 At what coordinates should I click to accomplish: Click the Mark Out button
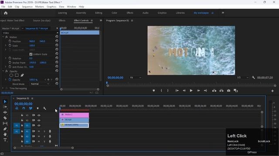(168, 91)
